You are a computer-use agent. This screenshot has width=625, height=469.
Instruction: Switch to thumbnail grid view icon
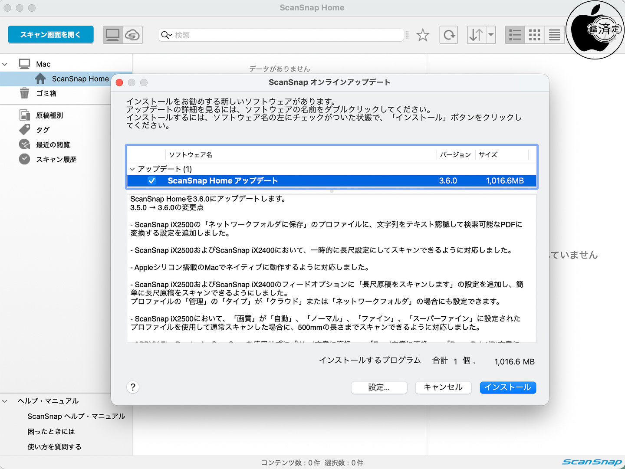click(x=535, y=35)
